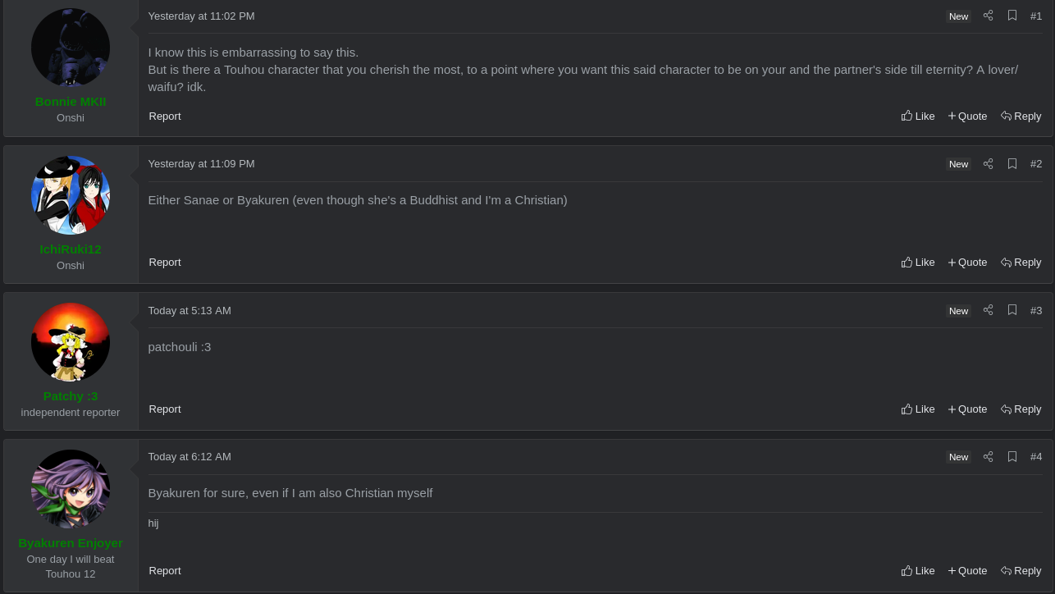1055x594 pixels.
Task: Open Bonnie MKII's profile via username
Action: tap(71, 102)
